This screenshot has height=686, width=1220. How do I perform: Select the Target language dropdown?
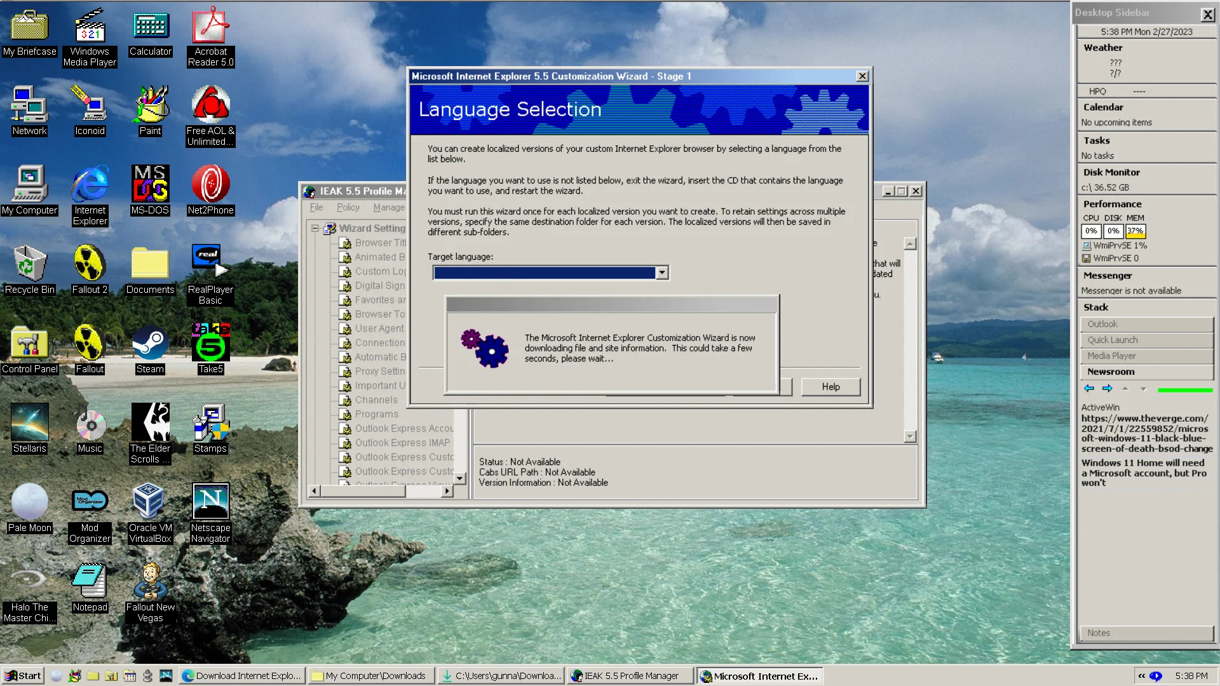click(548, 272)
